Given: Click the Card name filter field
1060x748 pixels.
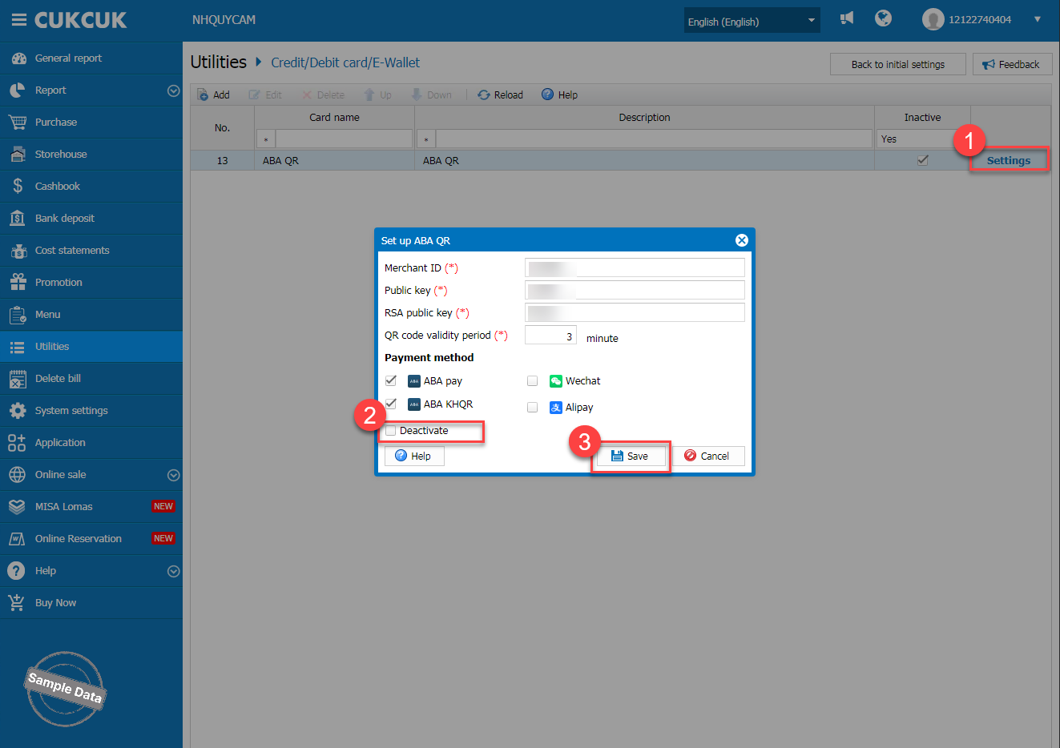Looking at the screenshot, I should click(344, 139).
